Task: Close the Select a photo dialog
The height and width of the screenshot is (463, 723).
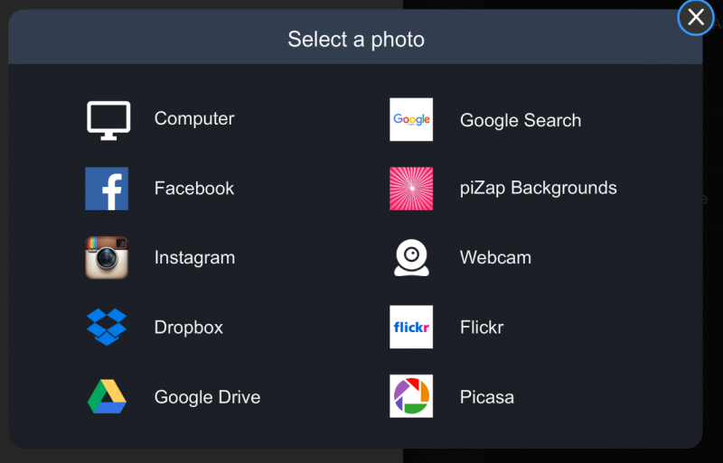Action: point(695,17)
